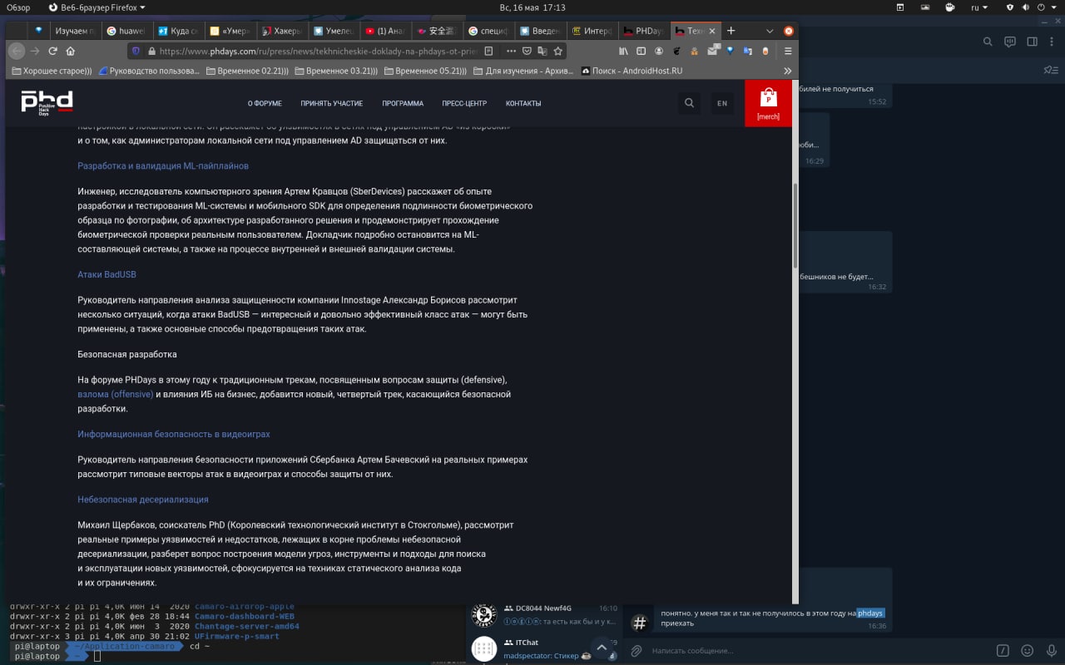Open a new Firefox tab

731,31
